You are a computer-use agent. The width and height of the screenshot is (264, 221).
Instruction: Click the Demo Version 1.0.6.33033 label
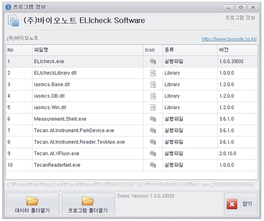tap(146, 196)
